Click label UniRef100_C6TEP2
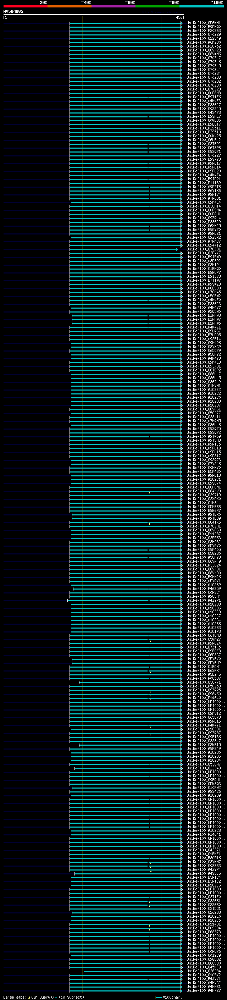This screenshot has width=227, height=1000. click(x=204, y=370)
